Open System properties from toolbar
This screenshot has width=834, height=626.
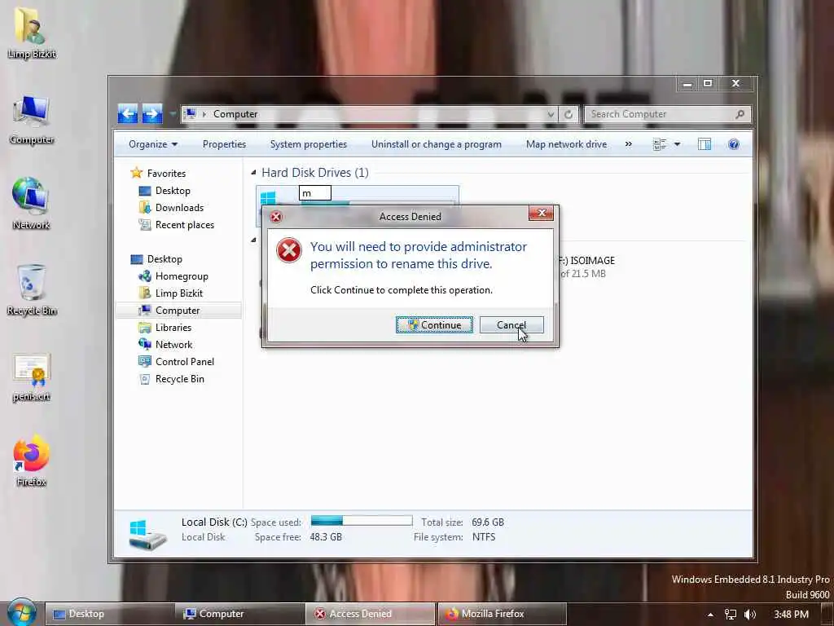tap(308, 144)
